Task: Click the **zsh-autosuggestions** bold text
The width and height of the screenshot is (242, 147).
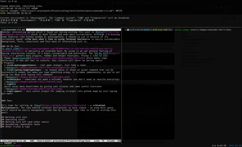Action: (x=22, y=65)
